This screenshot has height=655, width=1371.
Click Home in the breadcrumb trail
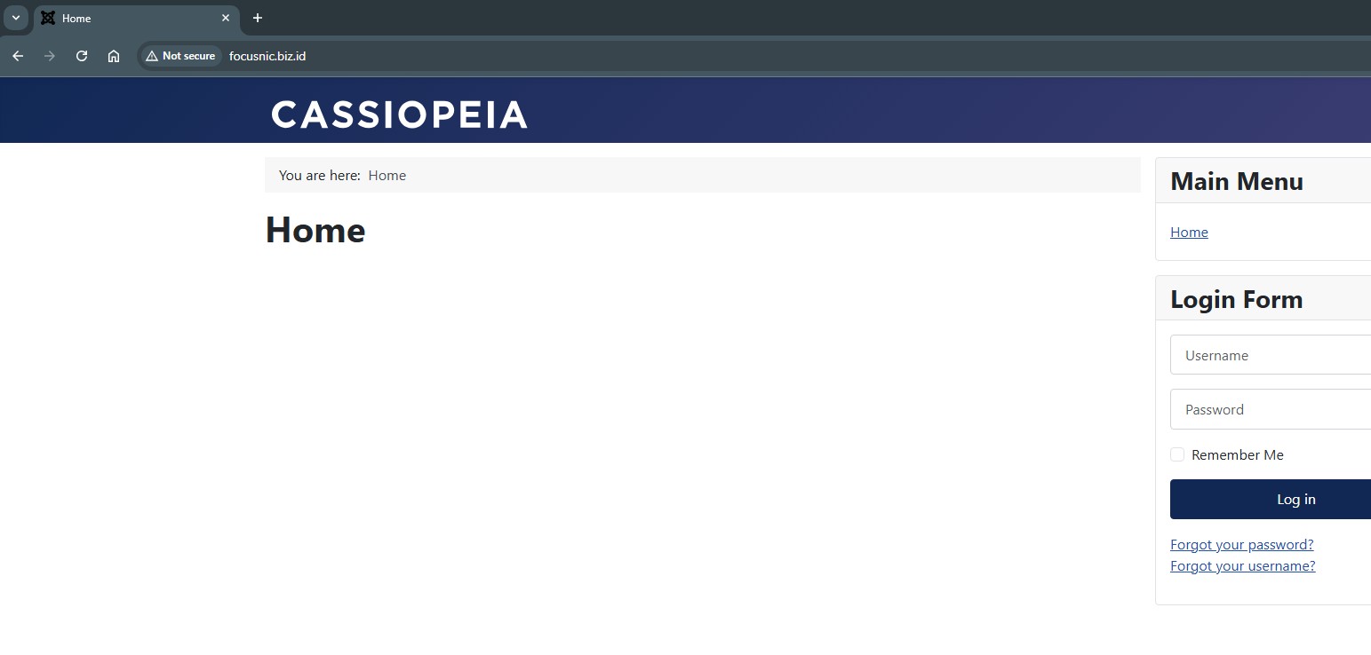387,176
